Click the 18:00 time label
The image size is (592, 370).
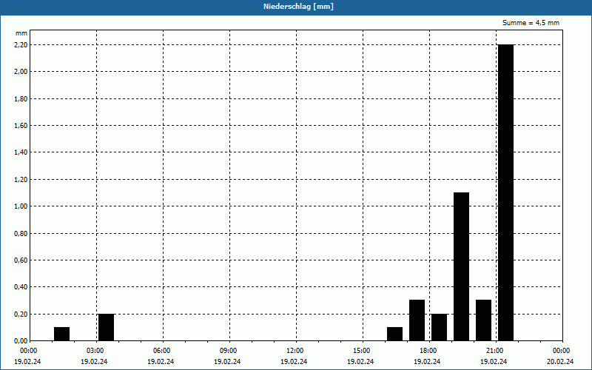428,351
